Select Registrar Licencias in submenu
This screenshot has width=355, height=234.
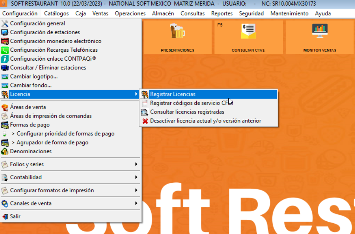pyautogui.click(x=209, y=94)
